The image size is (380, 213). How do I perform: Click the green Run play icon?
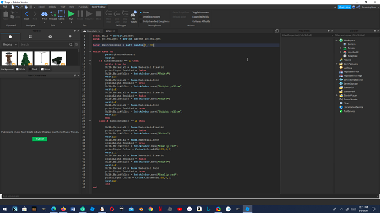point(71,14)
